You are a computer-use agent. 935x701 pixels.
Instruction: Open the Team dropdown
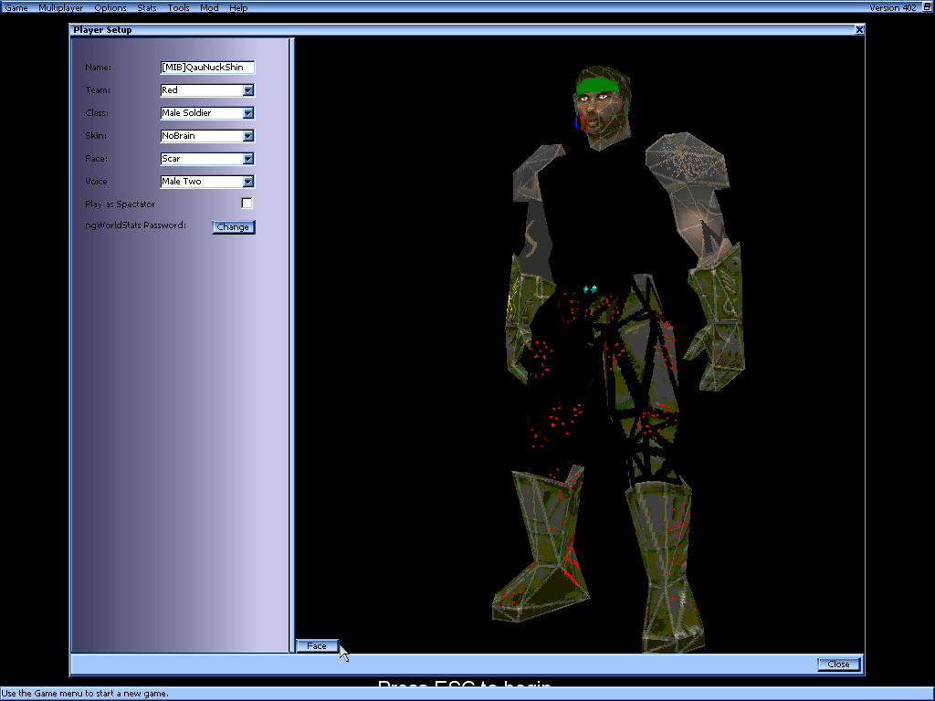pos(248,89)
